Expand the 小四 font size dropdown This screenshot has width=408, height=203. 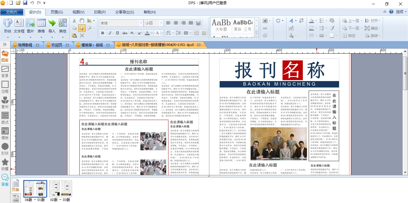161,23
